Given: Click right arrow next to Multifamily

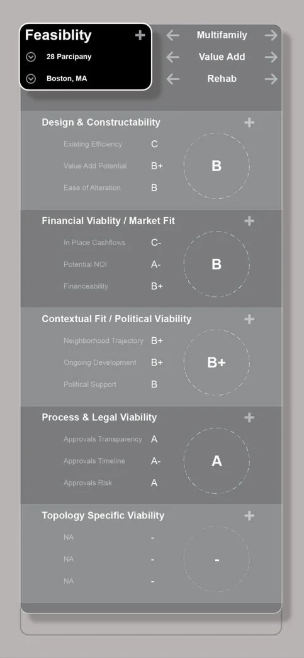Looking at the screenshot, I should (x=271, y=35).
